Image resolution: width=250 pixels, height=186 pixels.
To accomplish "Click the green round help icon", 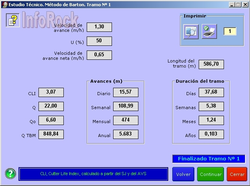I will (x=10, y=174).
